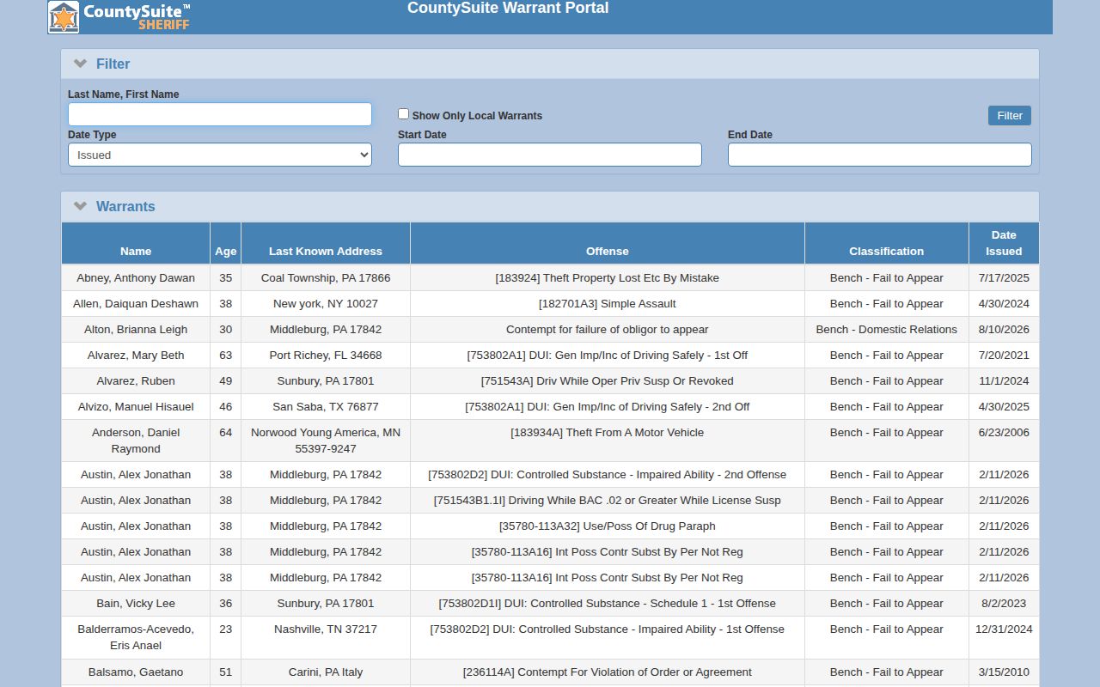This screenshot has height=687, width=1100.
Task: Click the address New york, NY 10027
Action: 326,304
